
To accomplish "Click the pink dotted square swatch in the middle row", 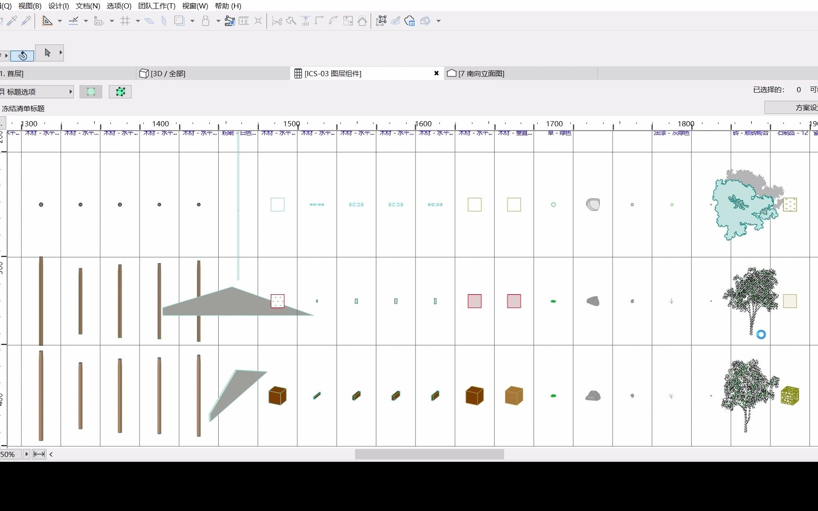I will coord(277,301).
